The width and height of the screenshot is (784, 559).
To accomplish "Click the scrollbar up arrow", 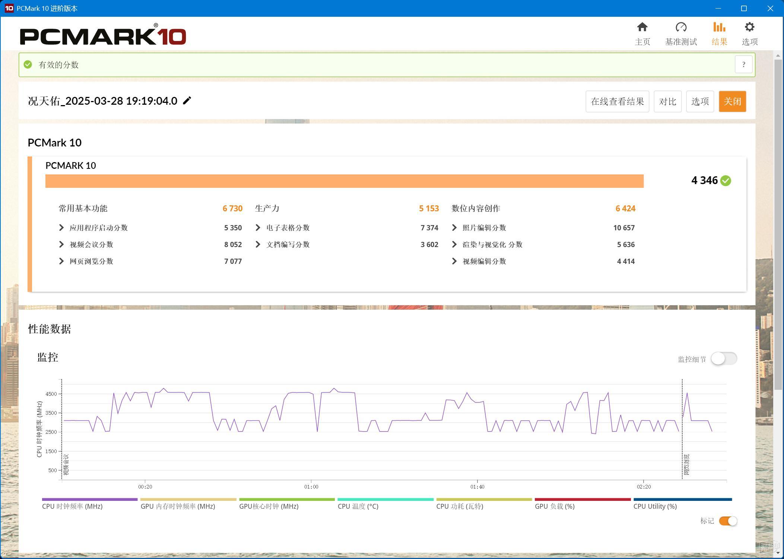I will click(x=778, y=56).
